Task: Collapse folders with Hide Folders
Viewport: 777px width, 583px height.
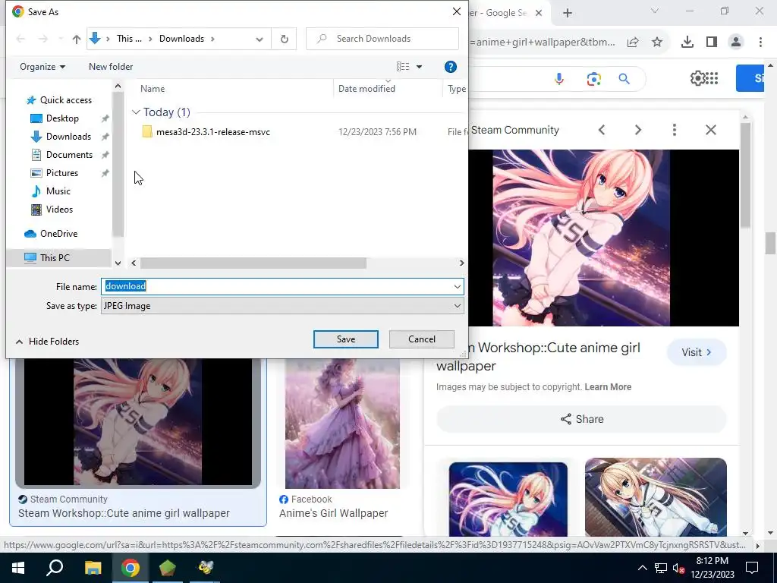Action: point(48,342)
